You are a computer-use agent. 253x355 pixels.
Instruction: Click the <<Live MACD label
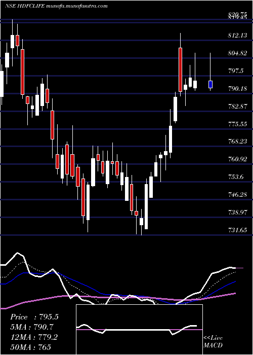click(x=213, y=342)
